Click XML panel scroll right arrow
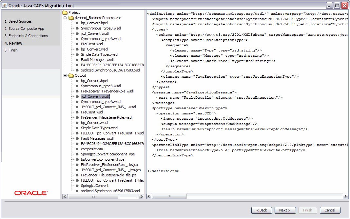The width and height of the screenshot is (350, 219). click(345, 196)
